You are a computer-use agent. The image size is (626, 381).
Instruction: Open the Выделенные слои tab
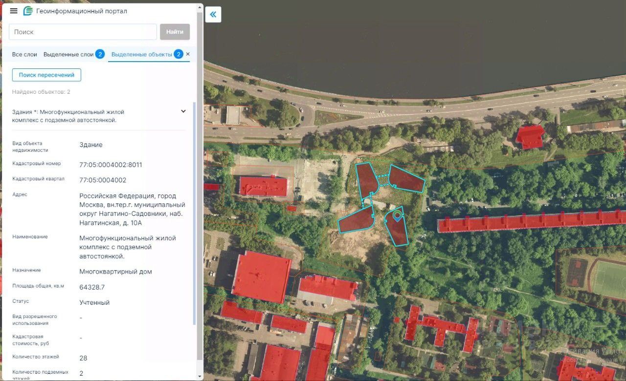tap(68, 54)
